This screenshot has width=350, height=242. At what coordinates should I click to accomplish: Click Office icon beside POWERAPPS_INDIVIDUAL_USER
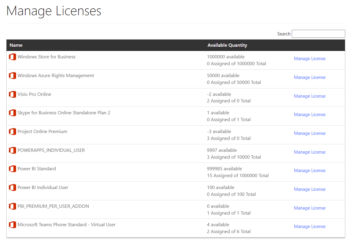coord(12,150)
